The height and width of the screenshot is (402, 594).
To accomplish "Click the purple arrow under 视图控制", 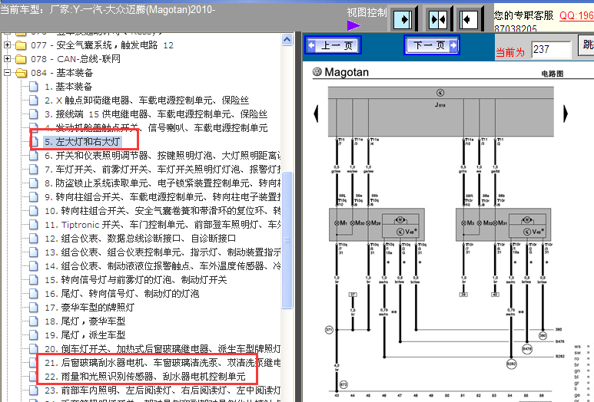I will pos(353,25).
